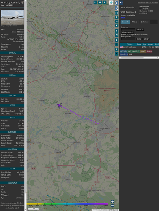
Task: Click the purple aircraft icon on map
Action: (x=60, y=105)
